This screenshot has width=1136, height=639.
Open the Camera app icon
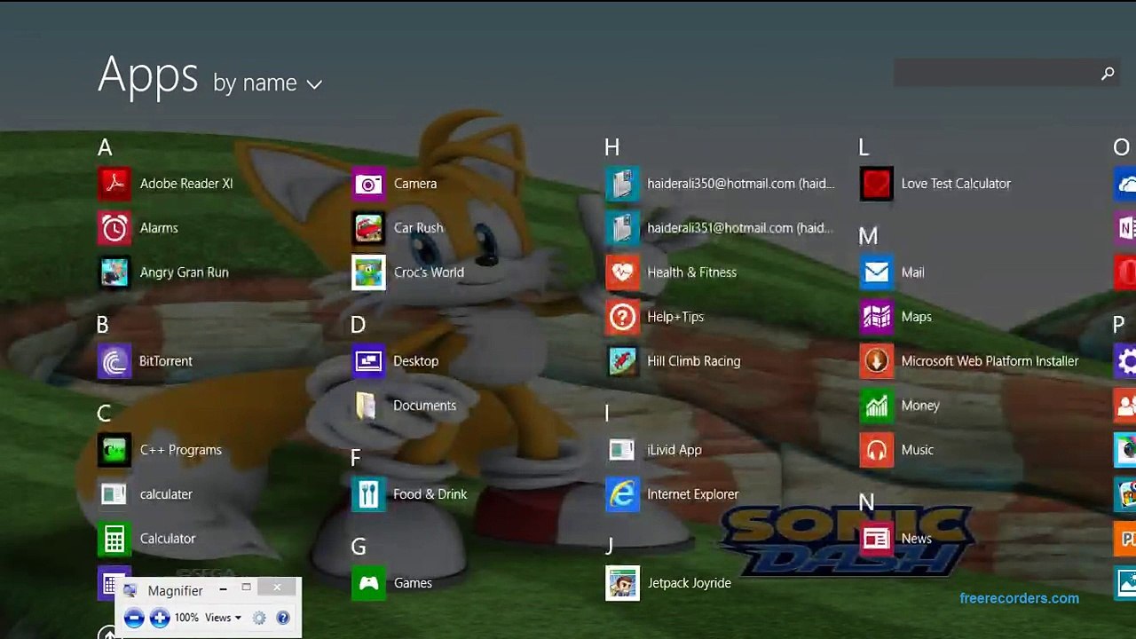(x=368, y=184)
